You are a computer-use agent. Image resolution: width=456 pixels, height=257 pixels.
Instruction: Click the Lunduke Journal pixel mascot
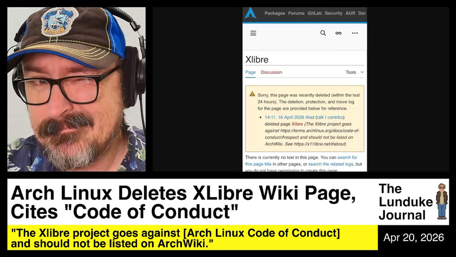click(x=441, y=201)
